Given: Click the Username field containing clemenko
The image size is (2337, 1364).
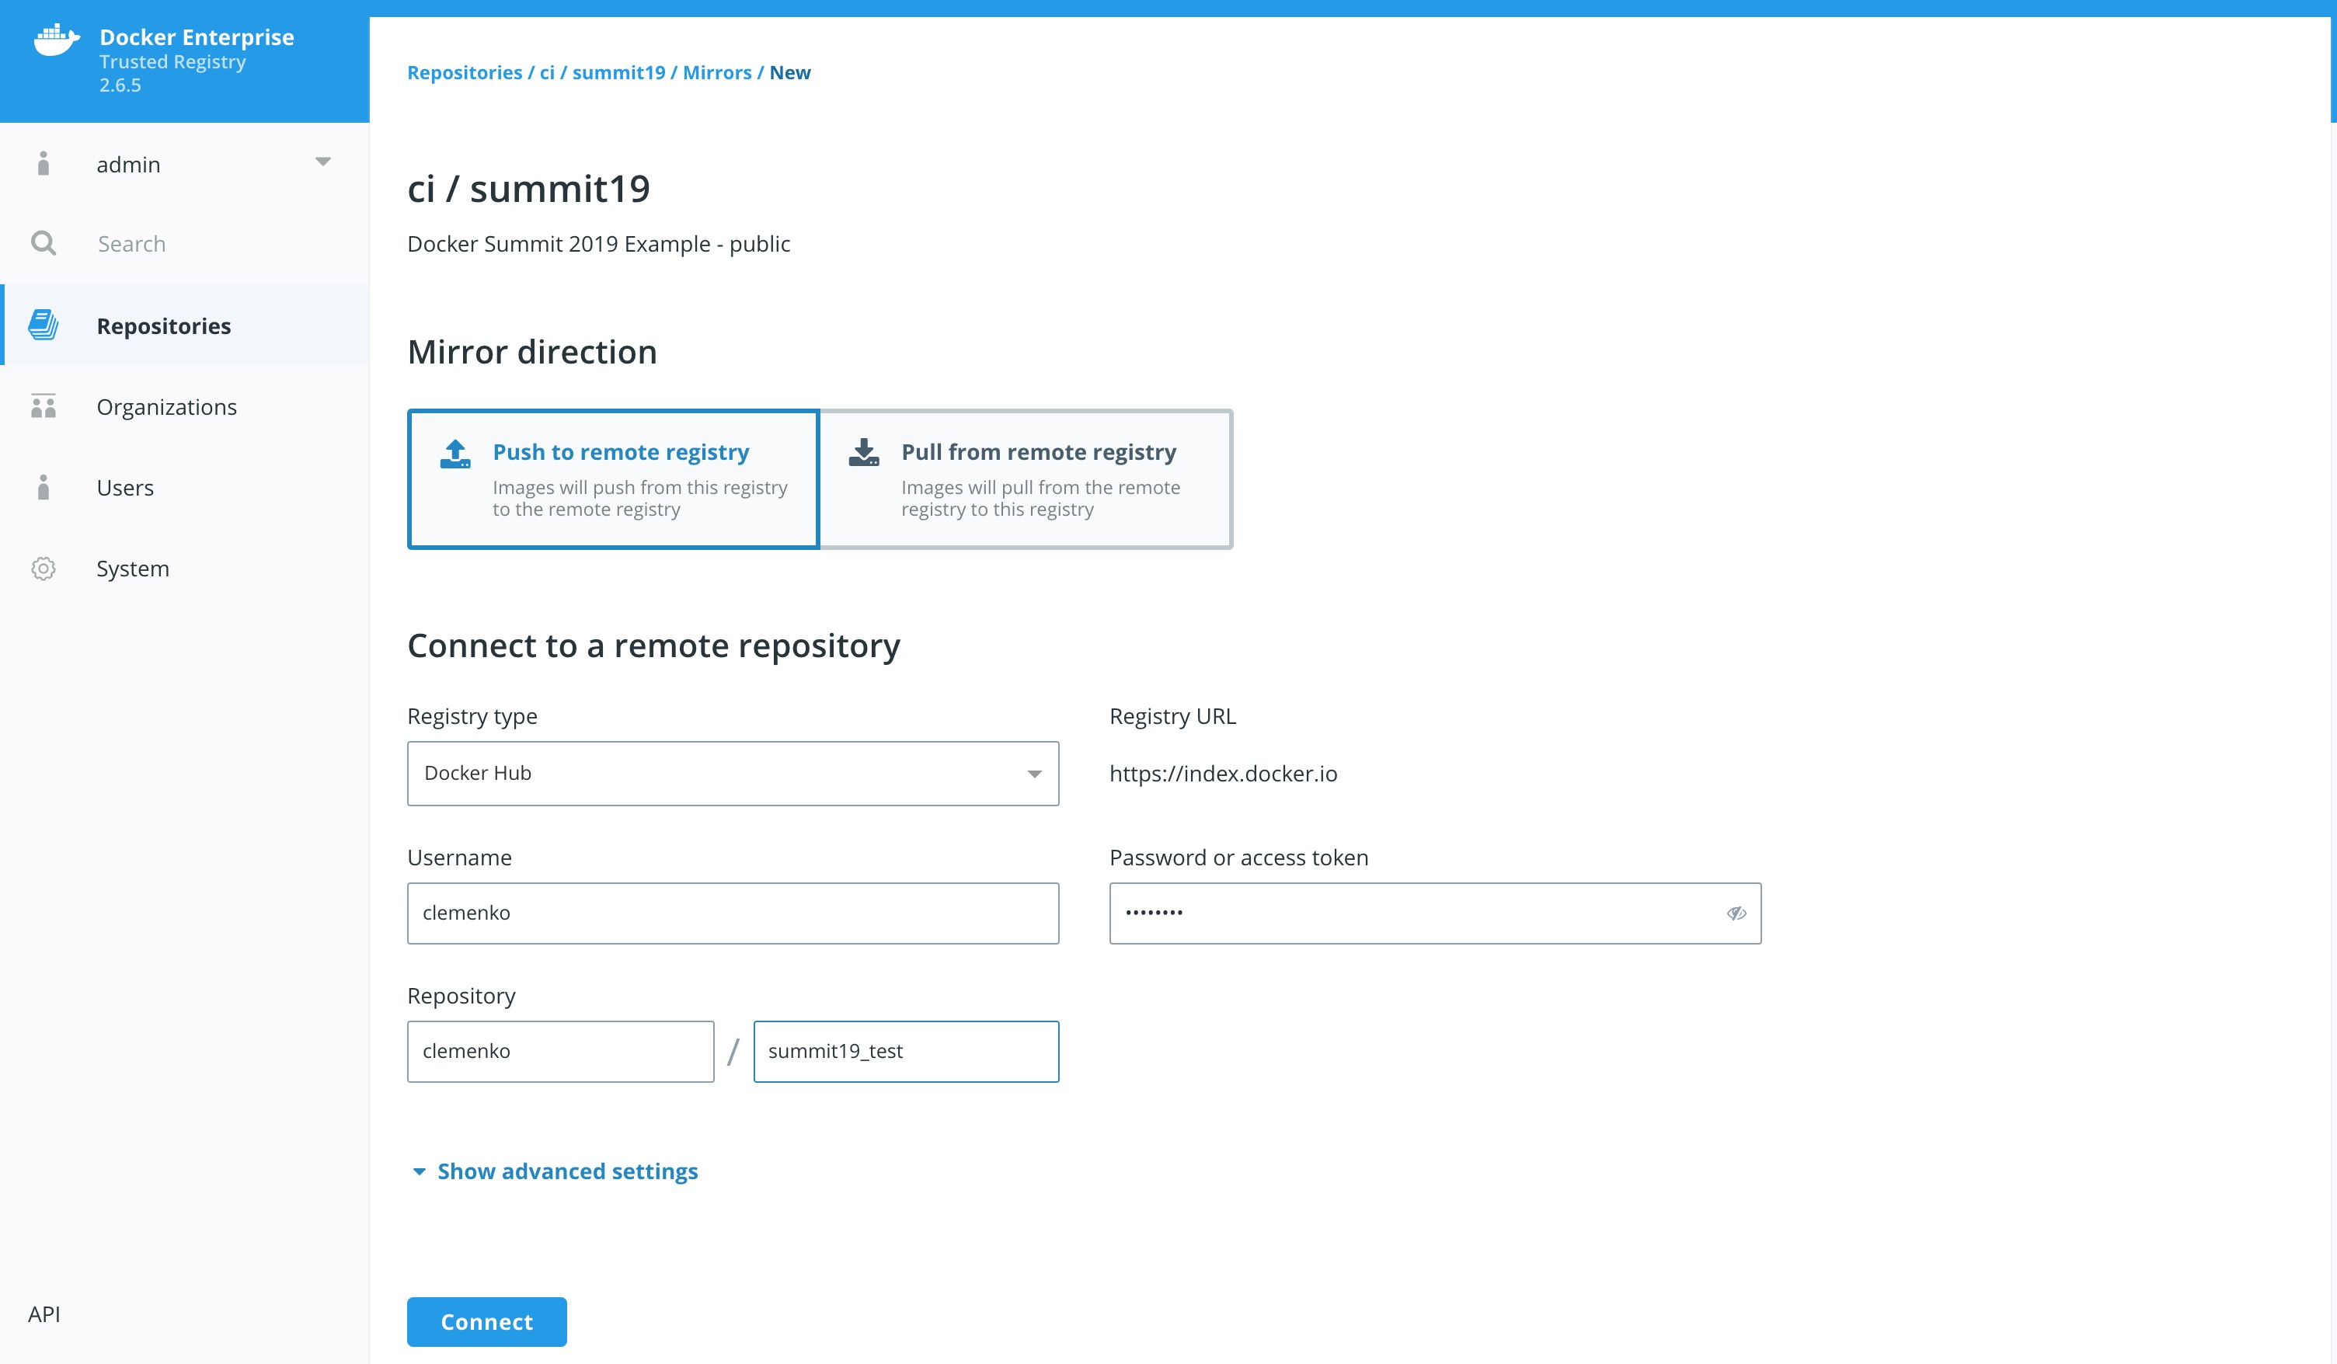Looking at the screenshot, I should [733, 913].
